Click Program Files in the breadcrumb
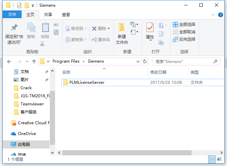The height and width of the screenshot is (166, 227). (66, 61)
